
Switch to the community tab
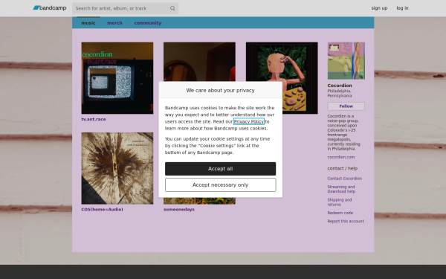point(148,23)
